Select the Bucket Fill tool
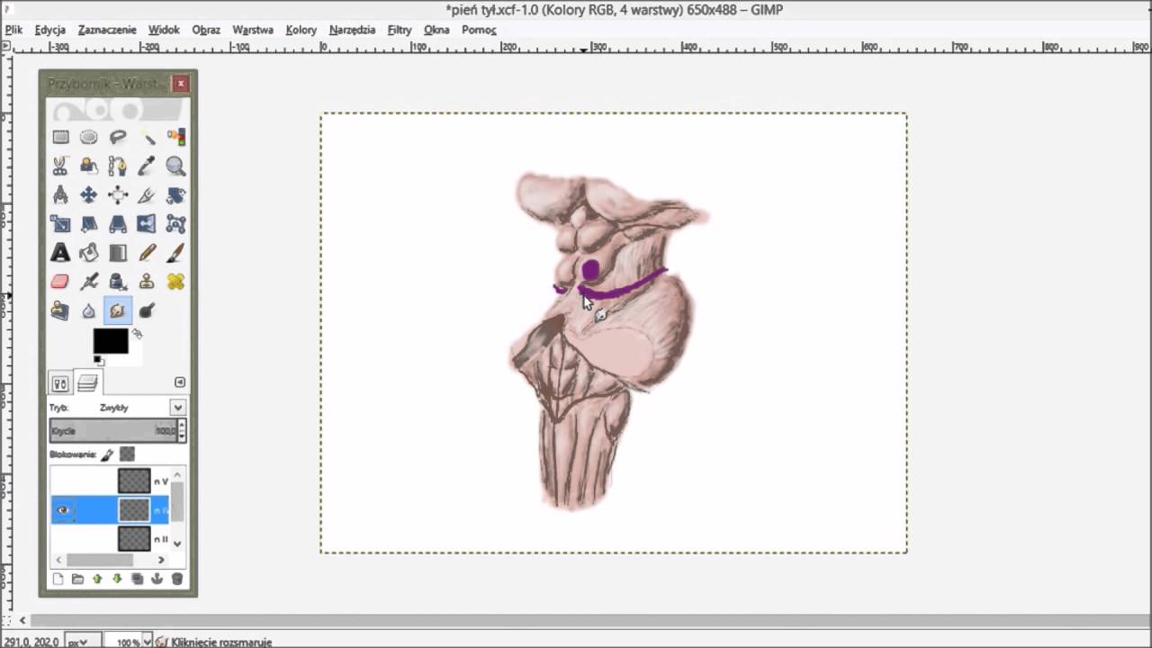This screenshot has height=648, width=1152. 89,253
